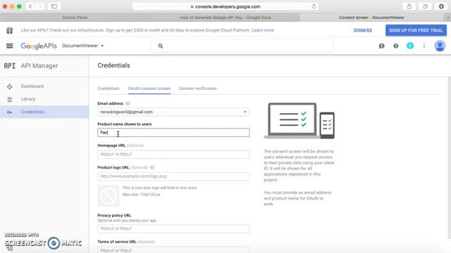Open the DocumentViewer project dropdown
The width and height of the screenshot is (451, 253).
pyautogui.click(x=83, y=46)
